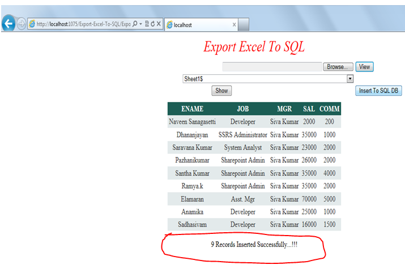Open a new blank tab
Image resolution: width=405 pixels, height=269 pixels.
(244, 24)
